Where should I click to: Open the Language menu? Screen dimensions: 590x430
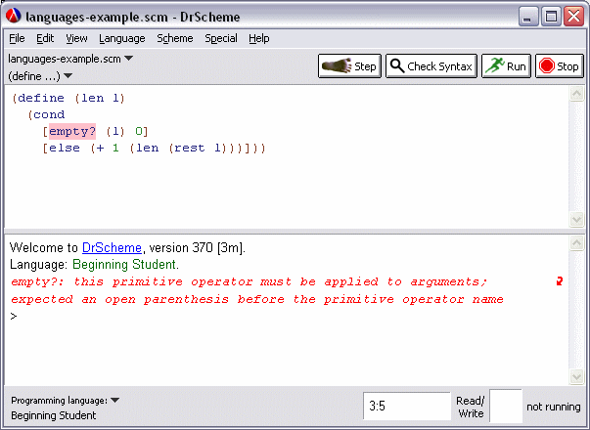[x=122, y=38]
